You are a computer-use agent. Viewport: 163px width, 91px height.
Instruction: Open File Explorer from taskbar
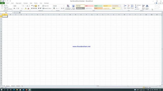[17, 90]
